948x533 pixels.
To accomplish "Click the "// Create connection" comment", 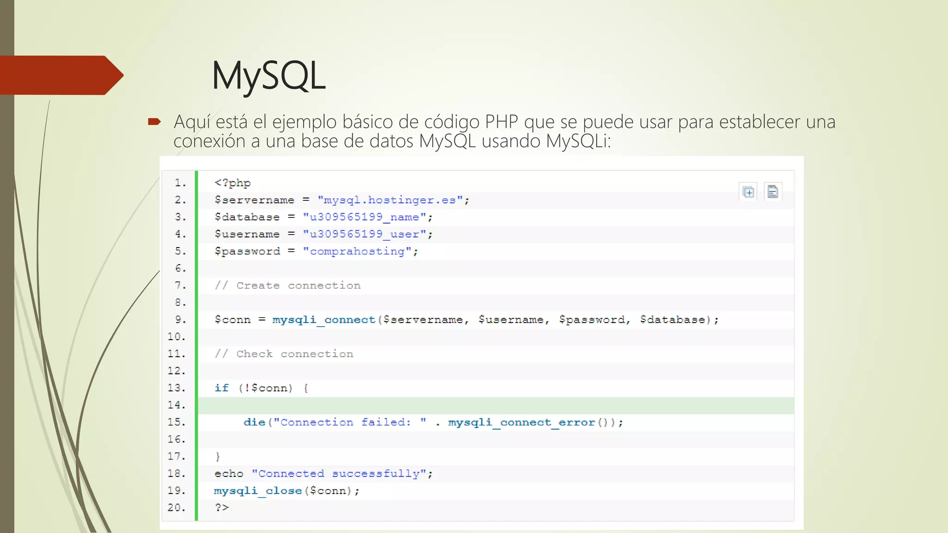I will [287, 285].
